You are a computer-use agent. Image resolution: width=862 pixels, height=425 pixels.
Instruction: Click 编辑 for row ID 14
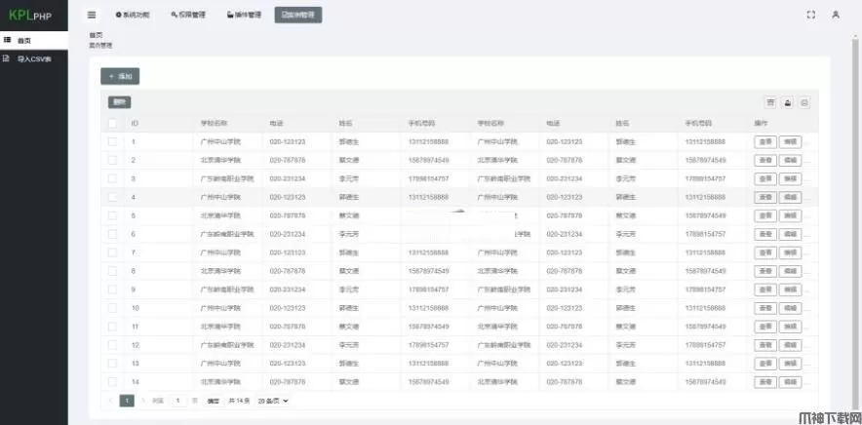click(x=790, y=381)
